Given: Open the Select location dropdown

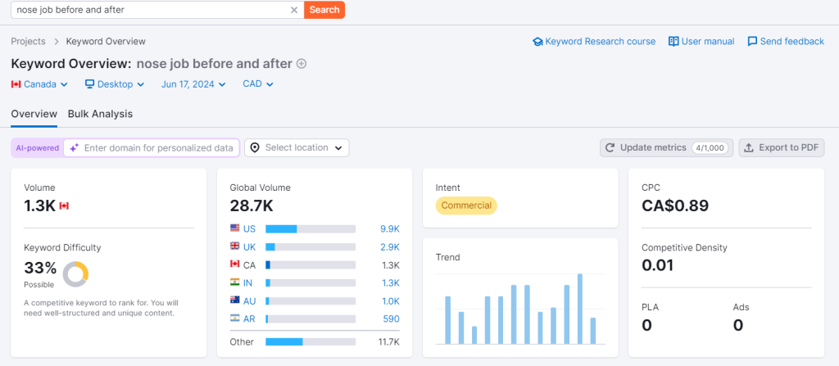Looking at the screenshot, I should tap(297, 147).
